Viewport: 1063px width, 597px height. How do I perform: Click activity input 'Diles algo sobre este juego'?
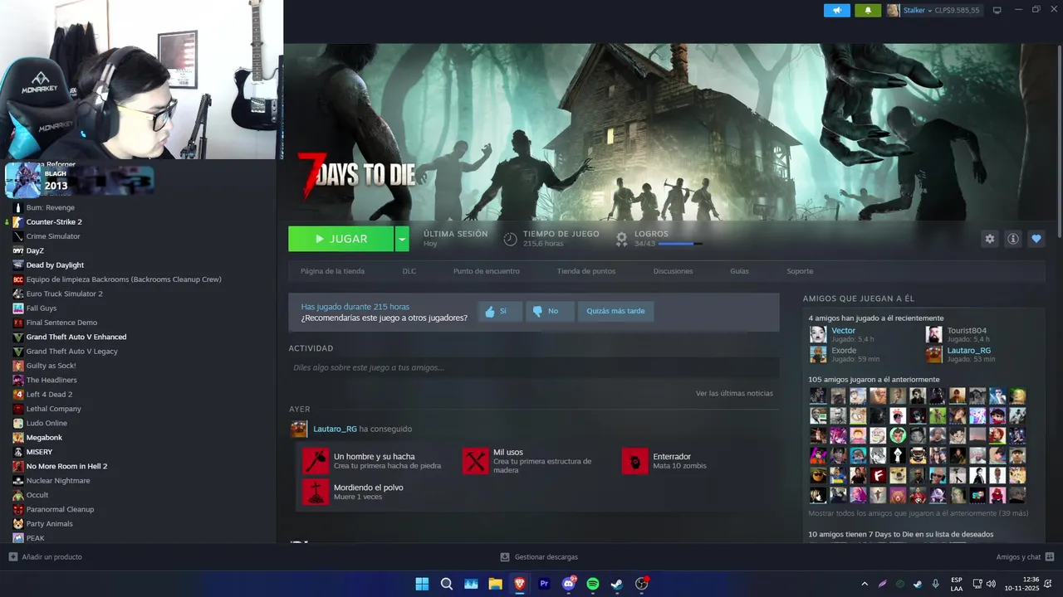click(534, 367)
